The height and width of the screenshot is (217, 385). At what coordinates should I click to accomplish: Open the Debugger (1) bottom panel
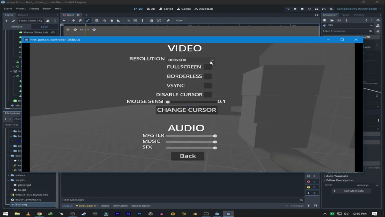pos(87,206)
